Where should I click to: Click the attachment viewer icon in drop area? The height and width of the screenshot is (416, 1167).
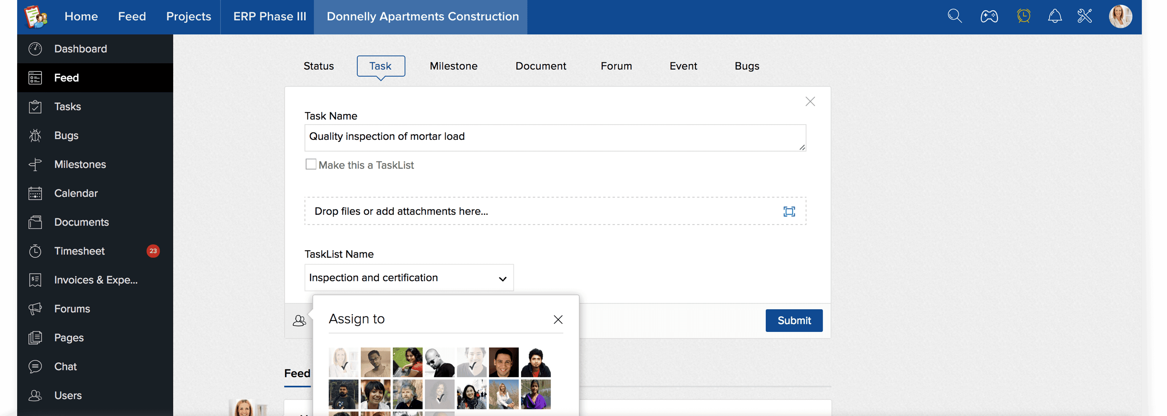pos(789,211)
